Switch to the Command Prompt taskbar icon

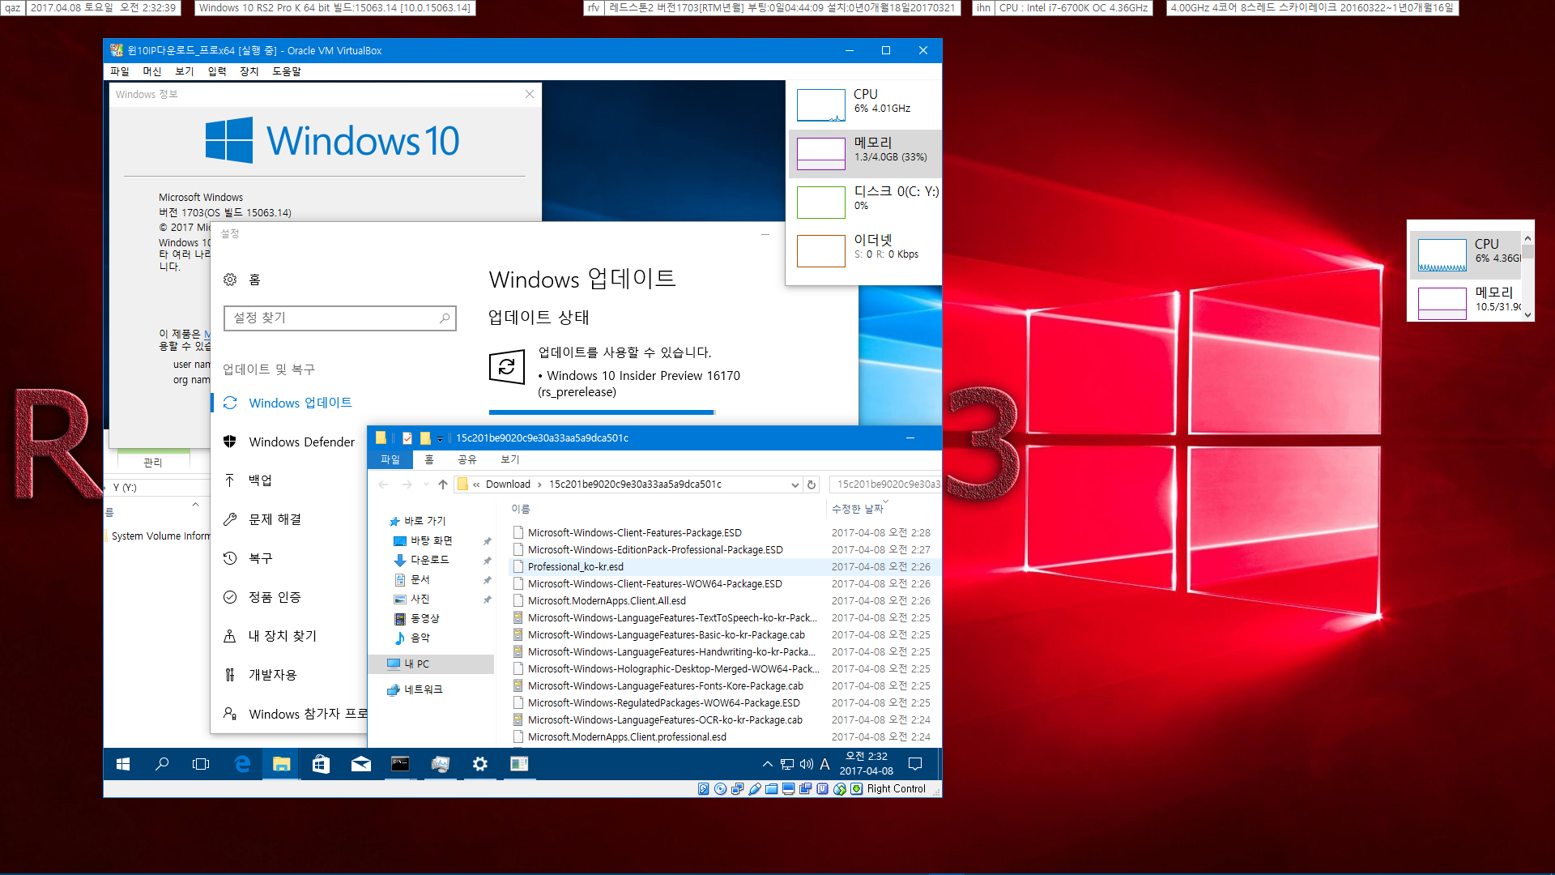400,764
